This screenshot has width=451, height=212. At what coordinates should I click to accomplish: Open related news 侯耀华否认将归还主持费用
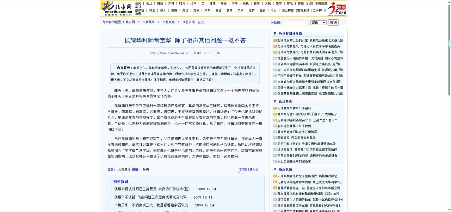(152, 189)
